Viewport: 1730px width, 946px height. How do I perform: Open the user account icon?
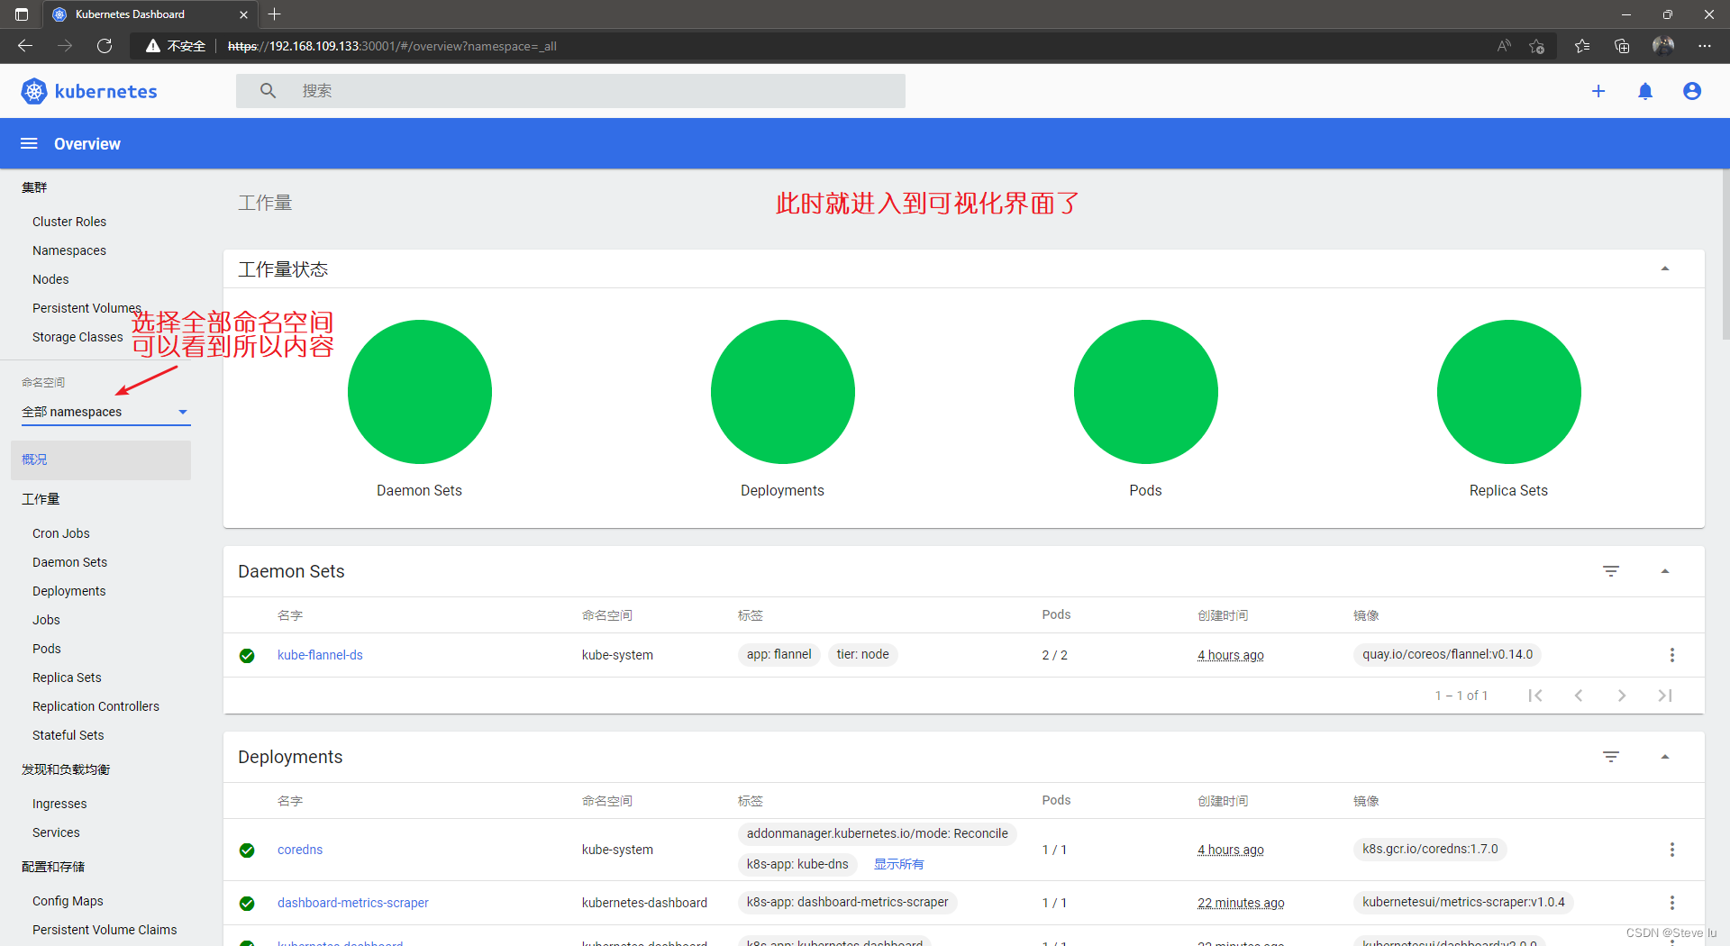1692,91
